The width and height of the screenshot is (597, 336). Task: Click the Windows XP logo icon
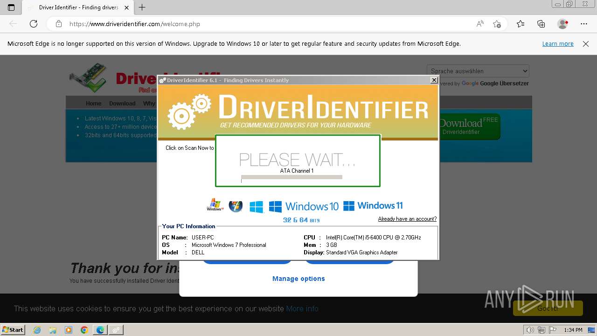(215, 205)
